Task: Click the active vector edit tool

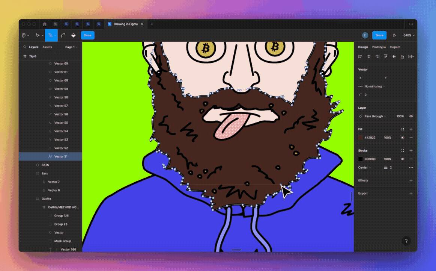Action: coord(50,35)
